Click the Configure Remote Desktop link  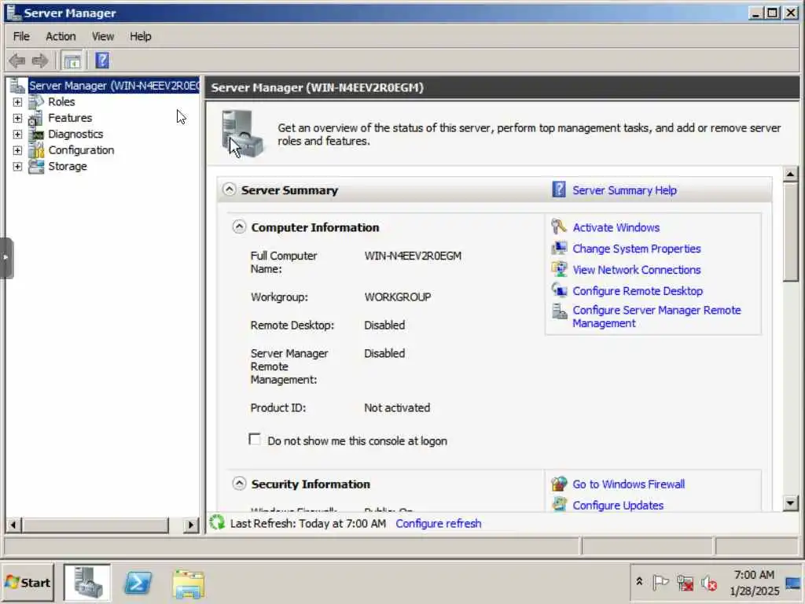click(637, 291)
